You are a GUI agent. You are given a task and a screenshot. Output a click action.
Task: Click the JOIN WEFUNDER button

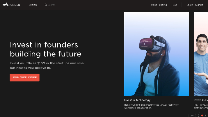[24, 77]
